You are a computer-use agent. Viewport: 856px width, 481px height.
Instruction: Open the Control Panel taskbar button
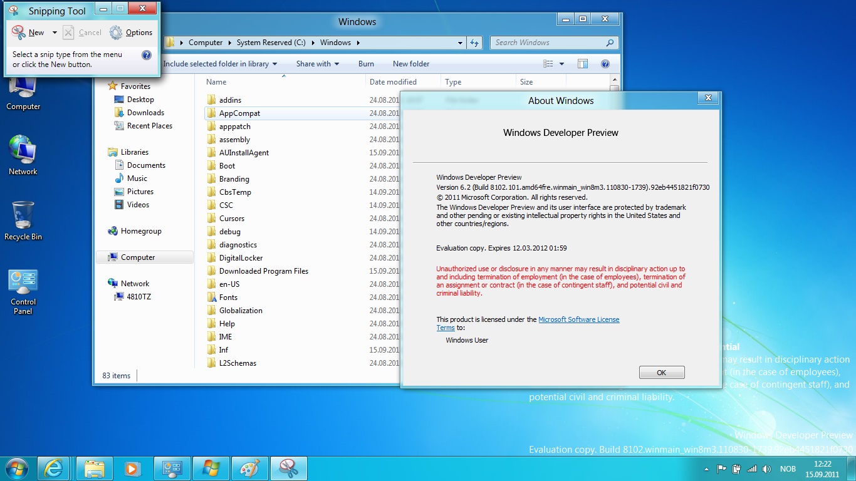(x=172, y=468)
